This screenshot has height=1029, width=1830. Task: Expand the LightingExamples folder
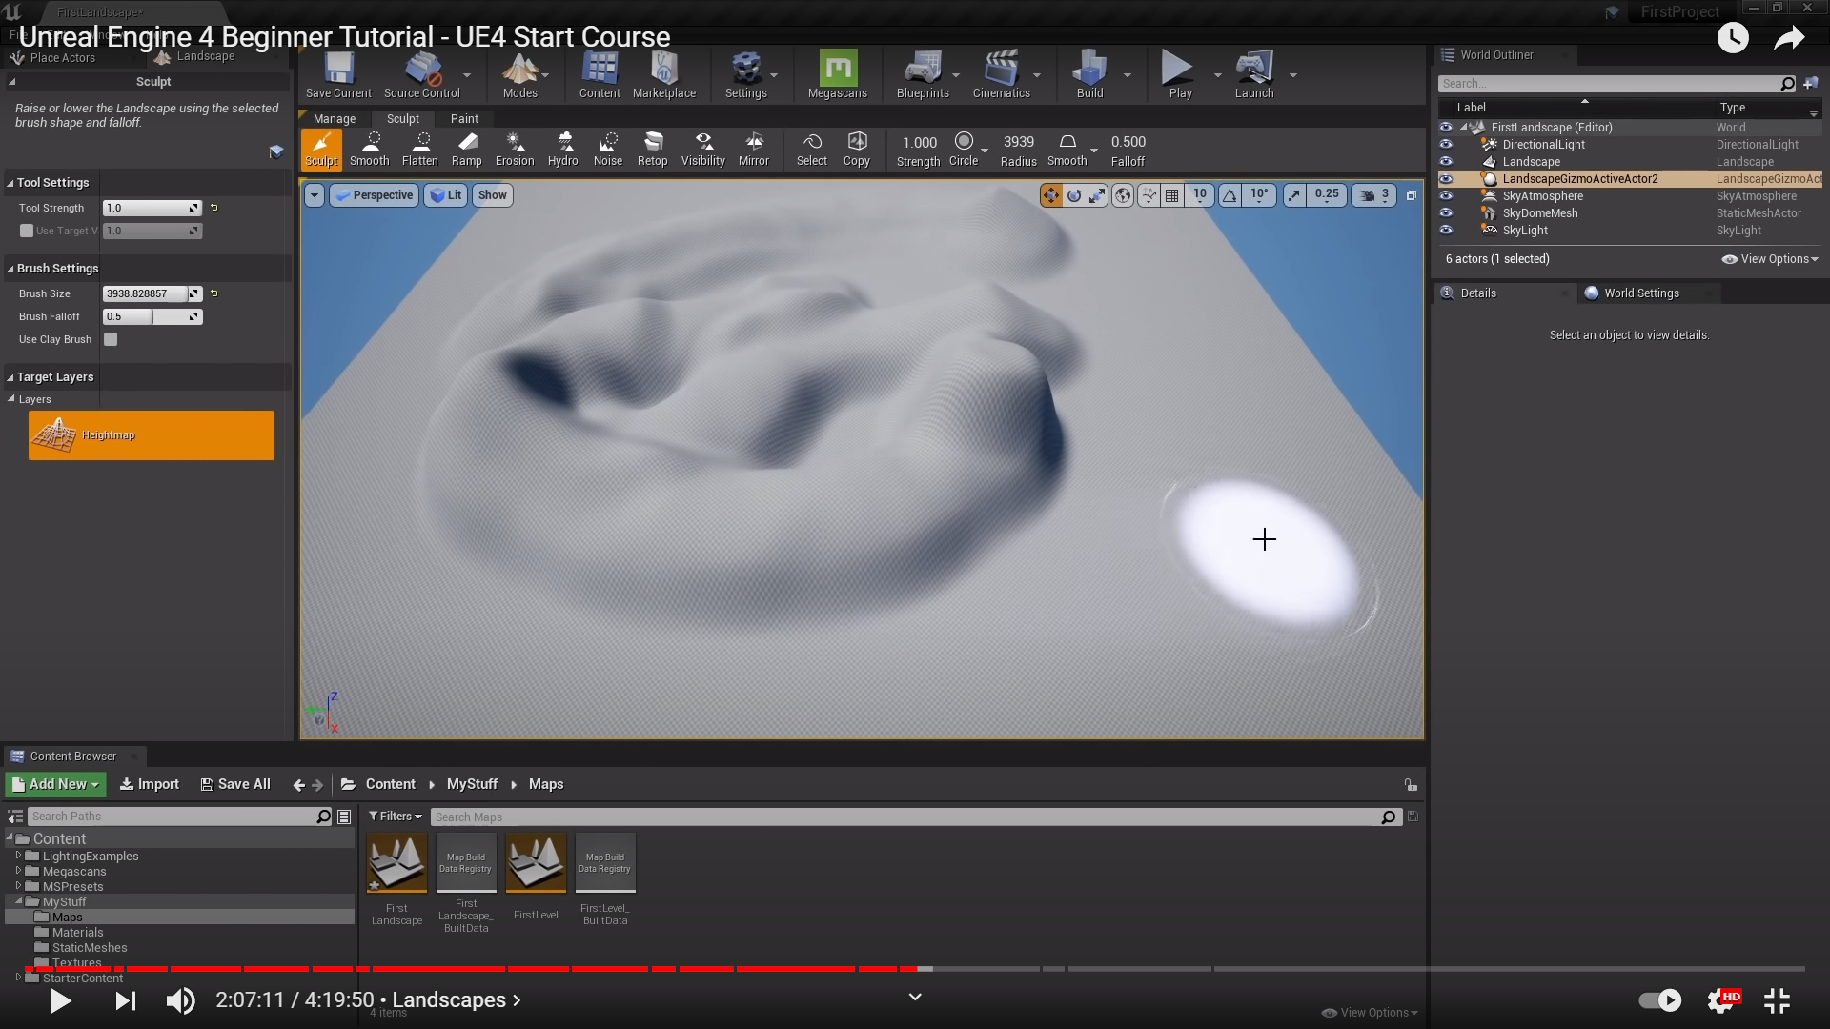click(18, 856)
